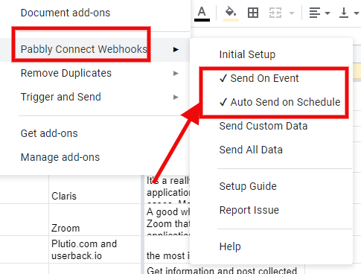Click the horizontal align icon
Screen dimensions: 361x274
click(x=314, y=13)
